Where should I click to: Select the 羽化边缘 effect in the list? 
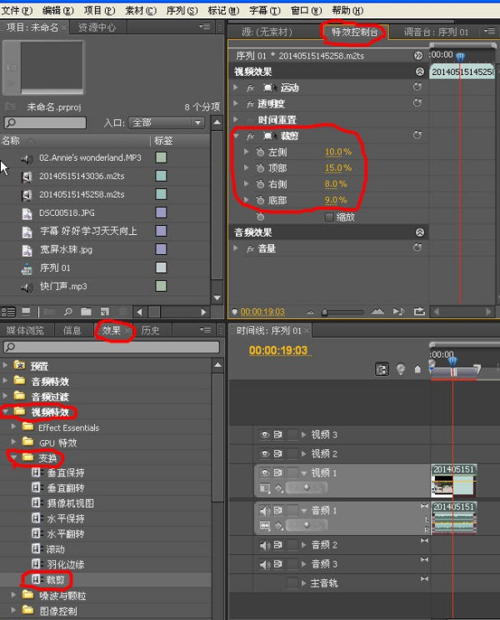[x=64, y=564]
